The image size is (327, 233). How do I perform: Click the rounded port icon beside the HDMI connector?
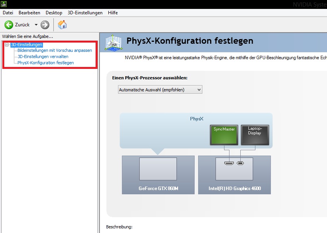coord(240,163)
